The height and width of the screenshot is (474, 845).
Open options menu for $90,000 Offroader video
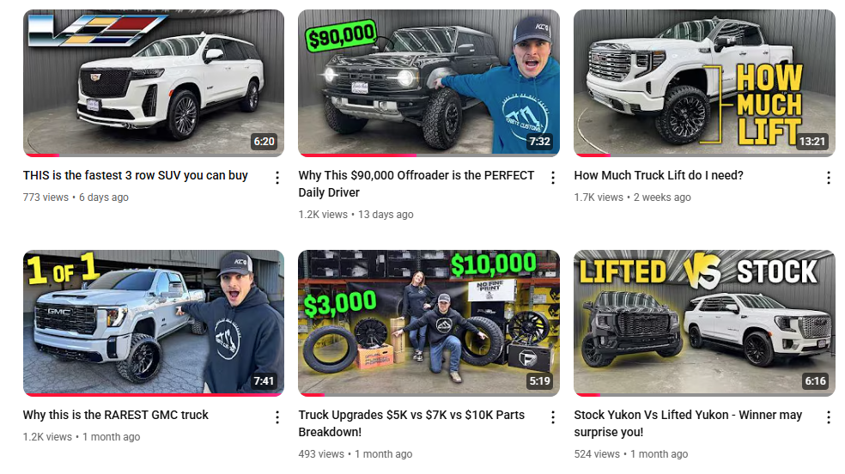553,178
